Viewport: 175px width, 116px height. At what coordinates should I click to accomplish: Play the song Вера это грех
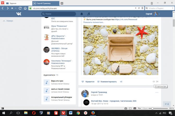(x=46, y=82)
